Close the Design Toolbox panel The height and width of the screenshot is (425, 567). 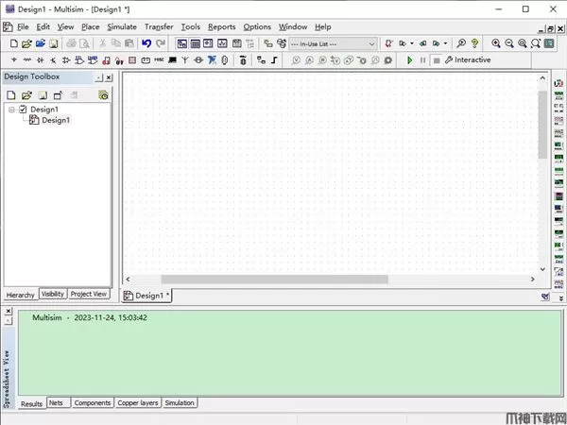pyautogui.click(x=109, y=77)
